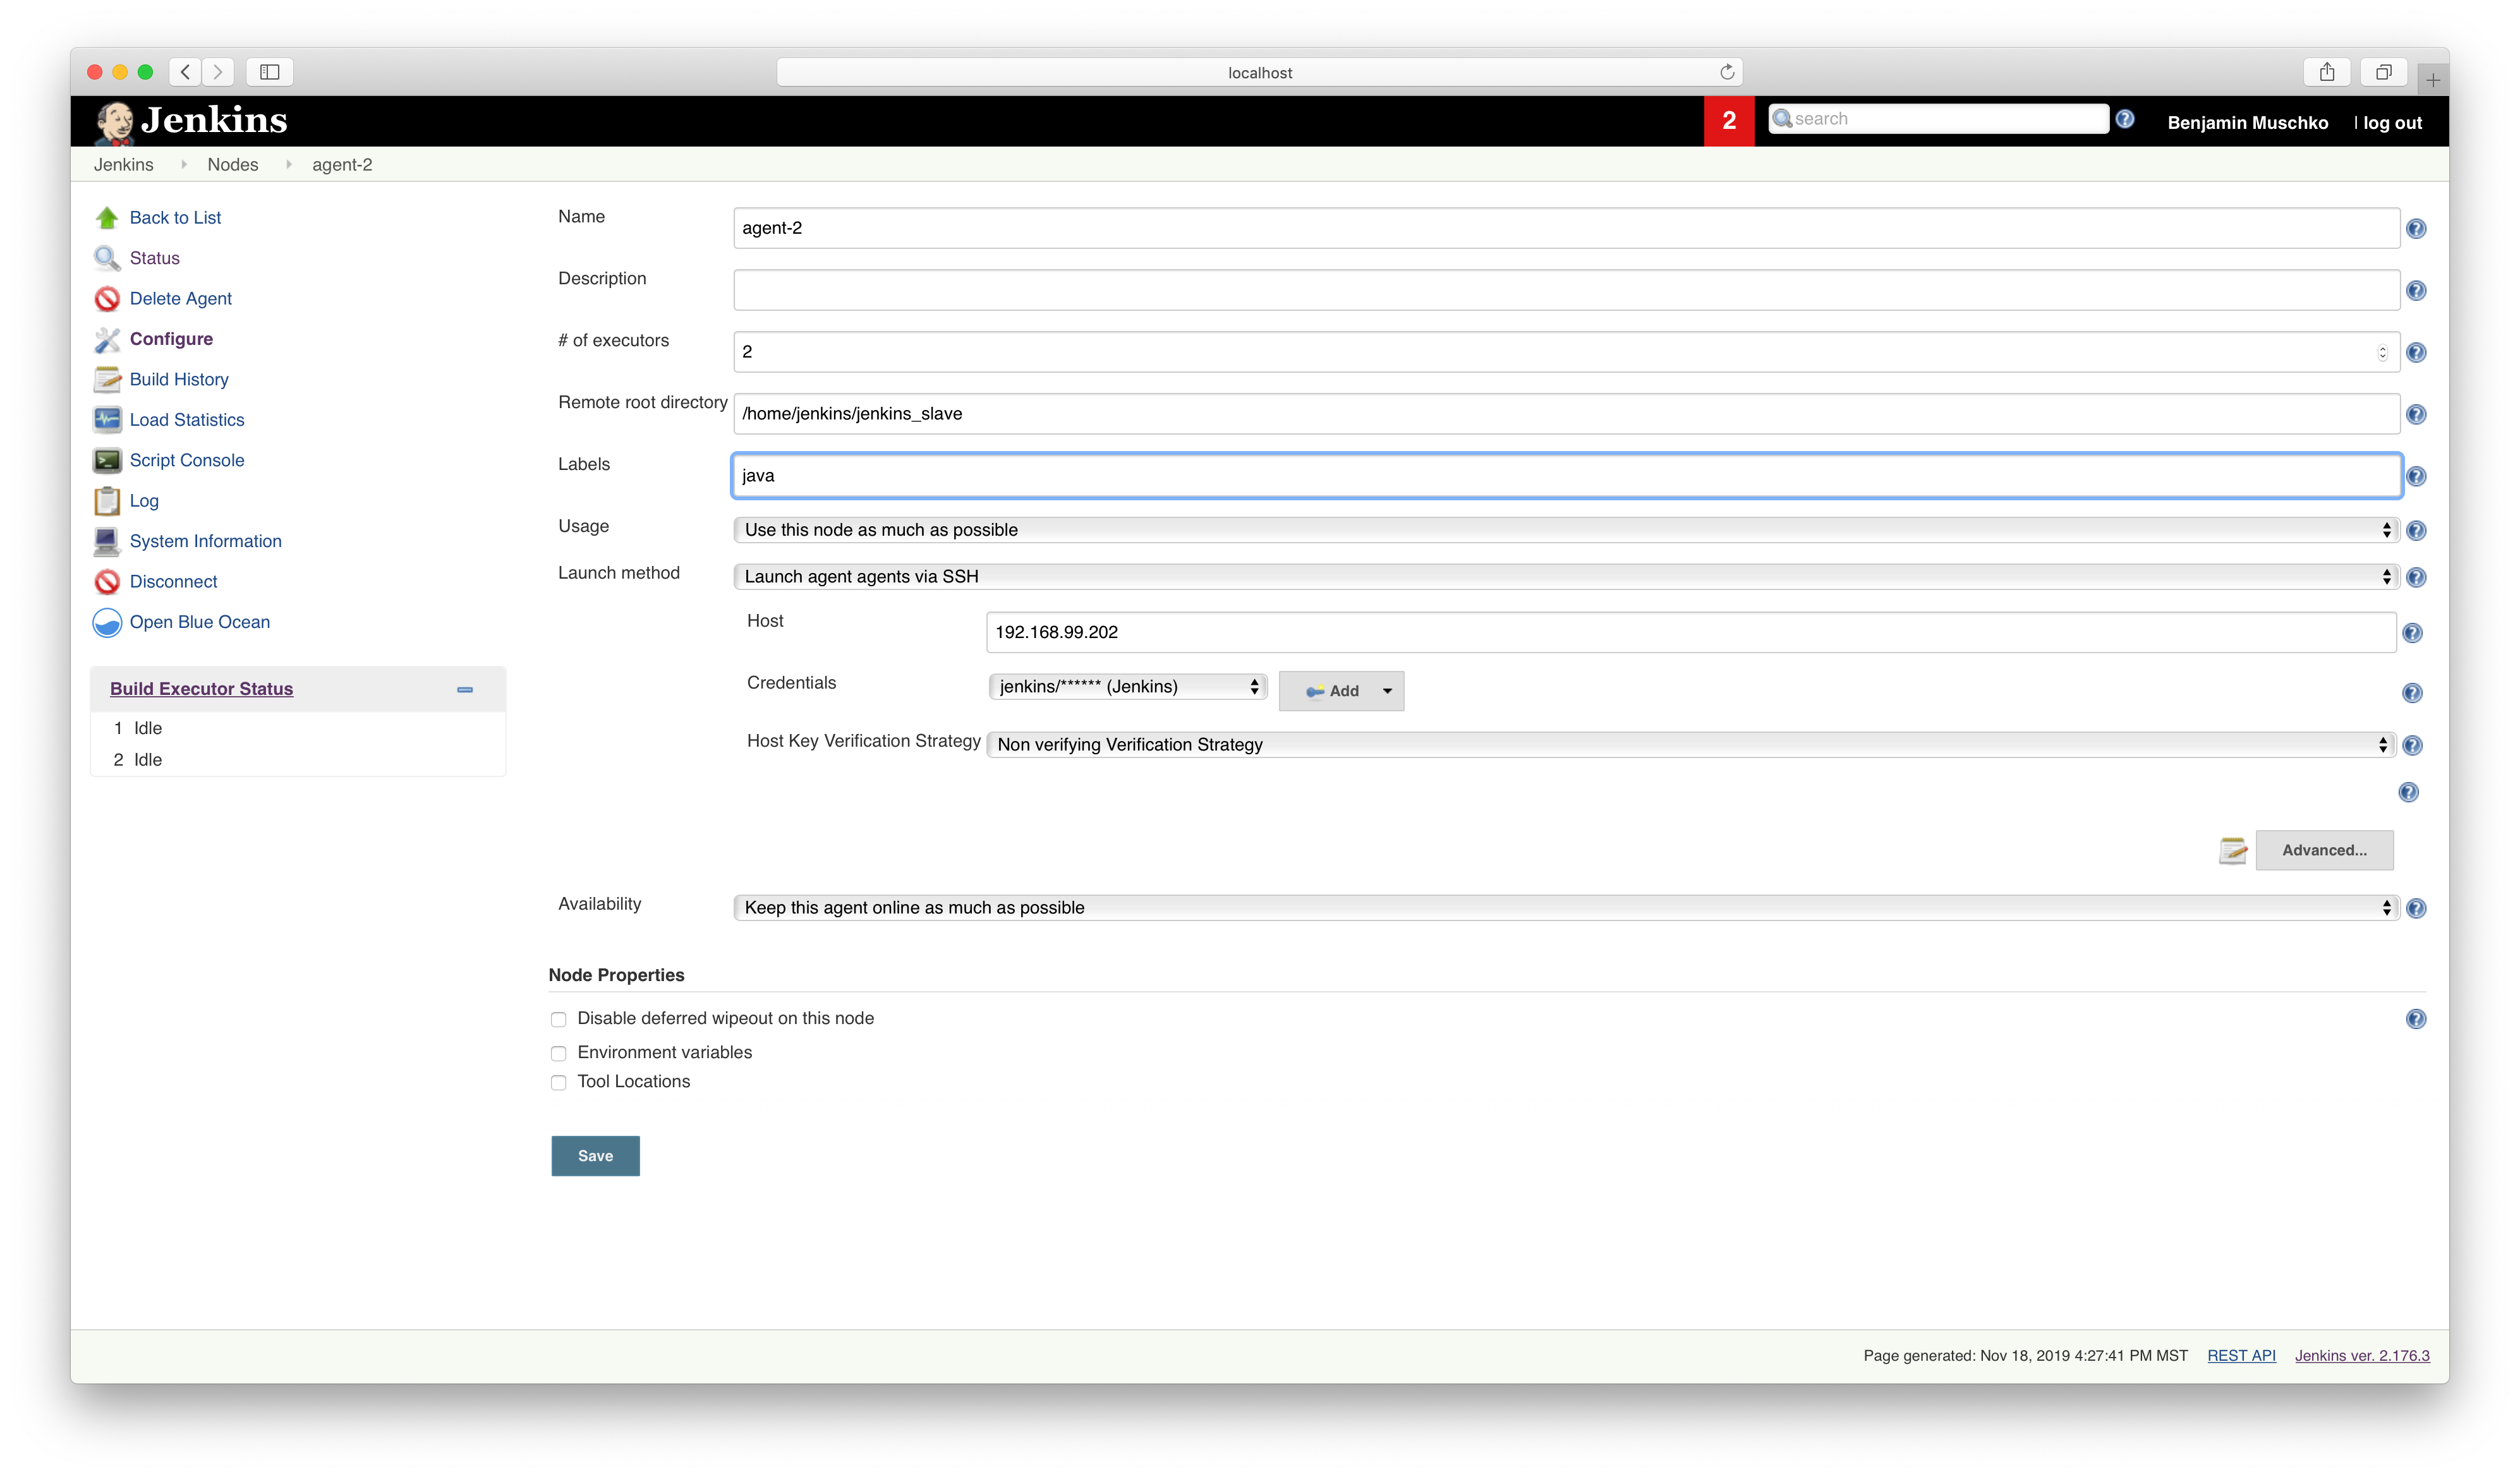Open the REST API documentation link
This screenshot has height=1477, width=2520.
coord(2241,1355)
